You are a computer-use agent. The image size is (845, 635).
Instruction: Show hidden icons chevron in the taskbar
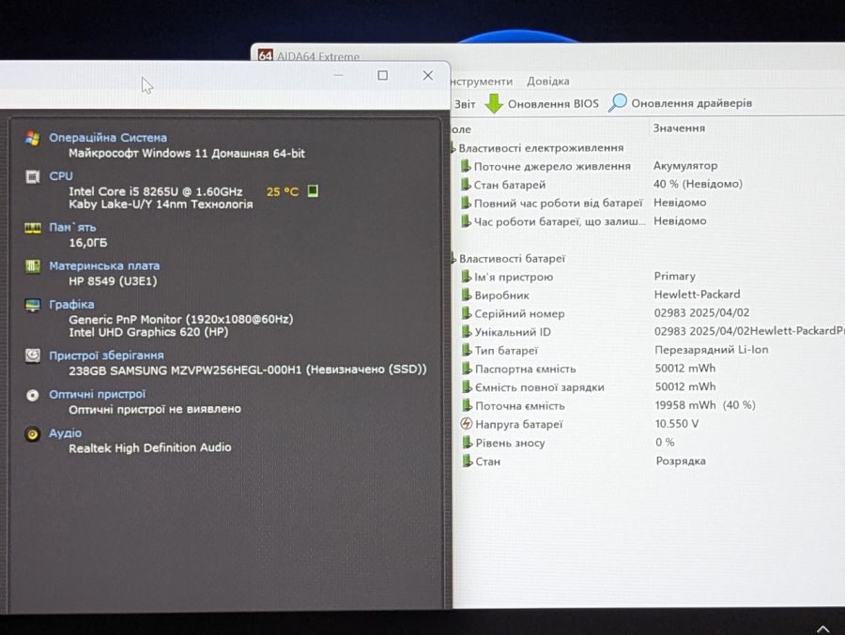point(823,628)
